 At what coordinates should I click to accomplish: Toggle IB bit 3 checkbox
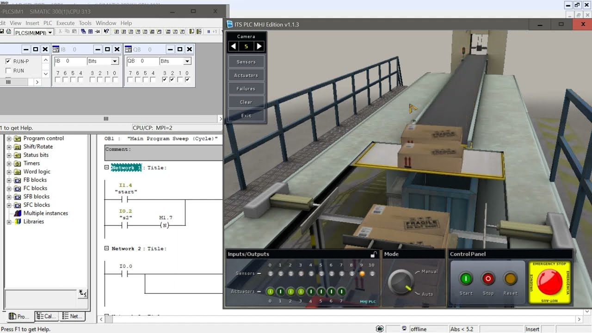[x=92, y=80]
